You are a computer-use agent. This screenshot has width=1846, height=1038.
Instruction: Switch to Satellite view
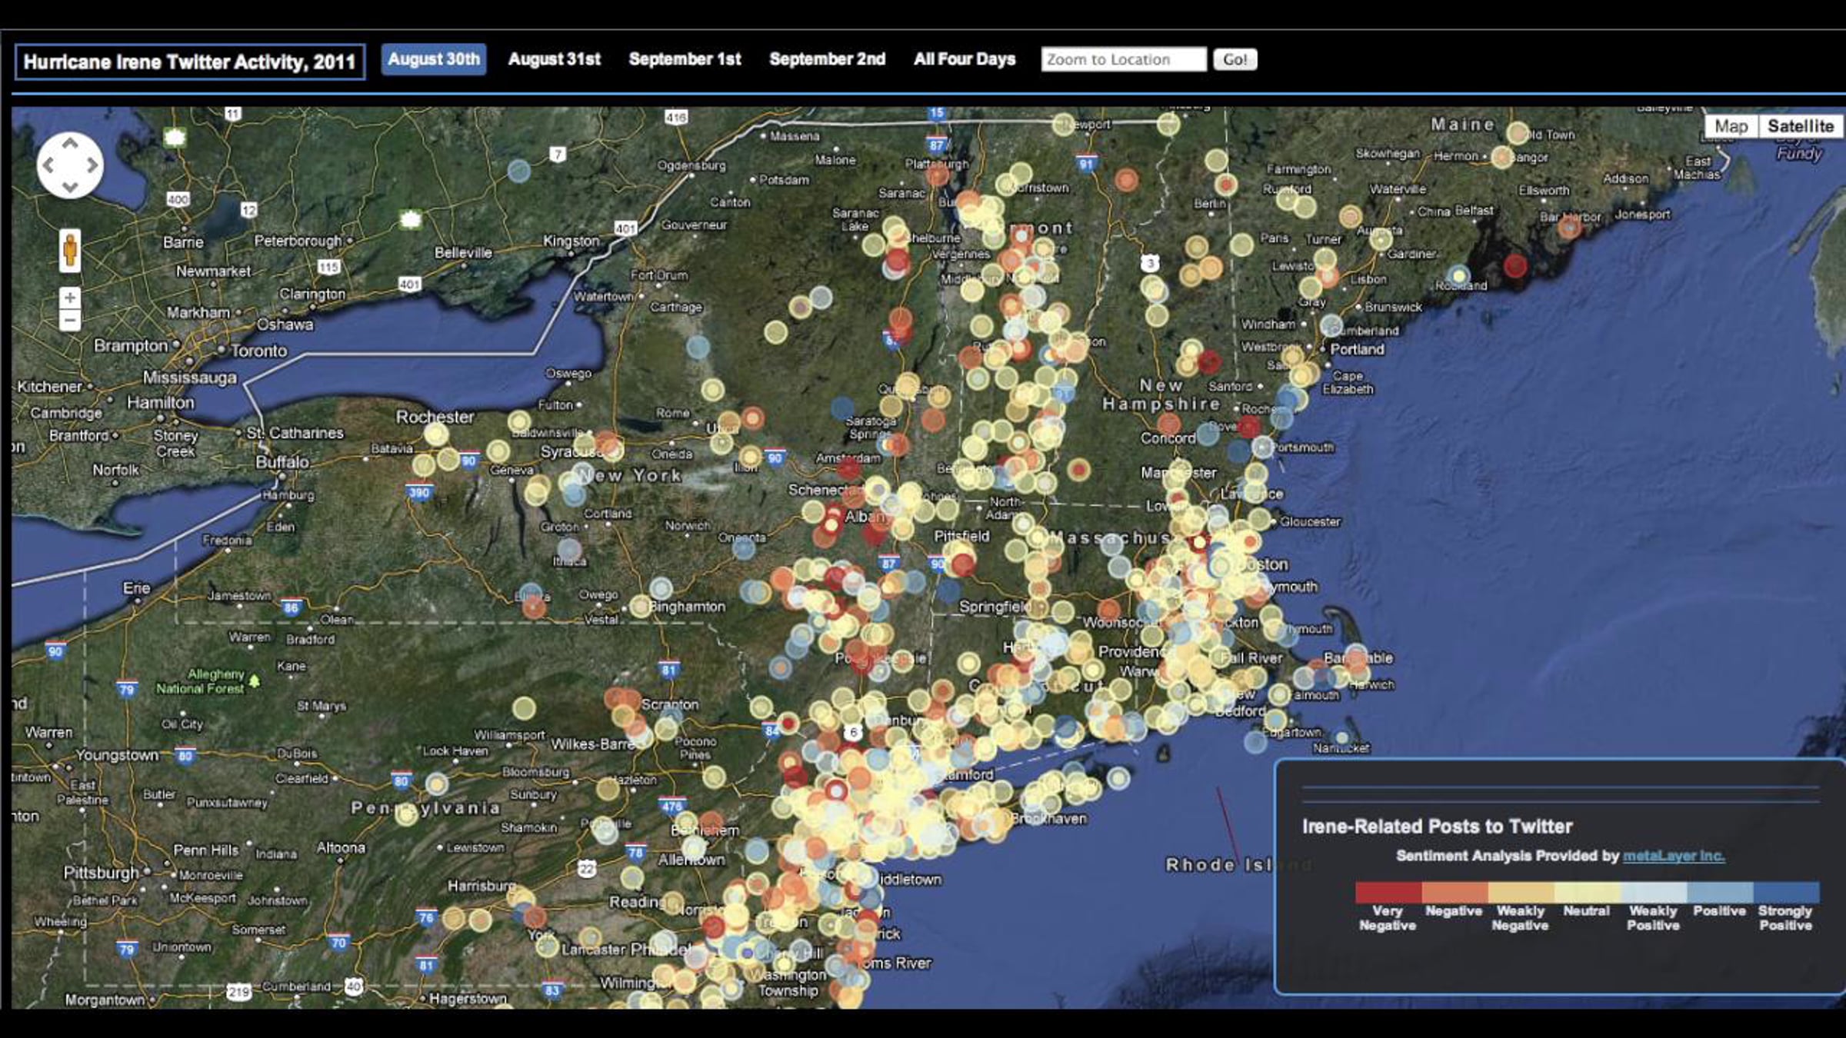[x=1800, y=126]
